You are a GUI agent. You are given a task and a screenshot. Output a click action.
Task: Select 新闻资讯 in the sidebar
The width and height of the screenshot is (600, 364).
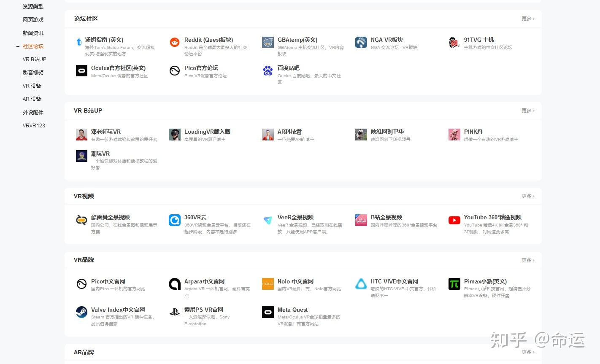pos(33,33)
